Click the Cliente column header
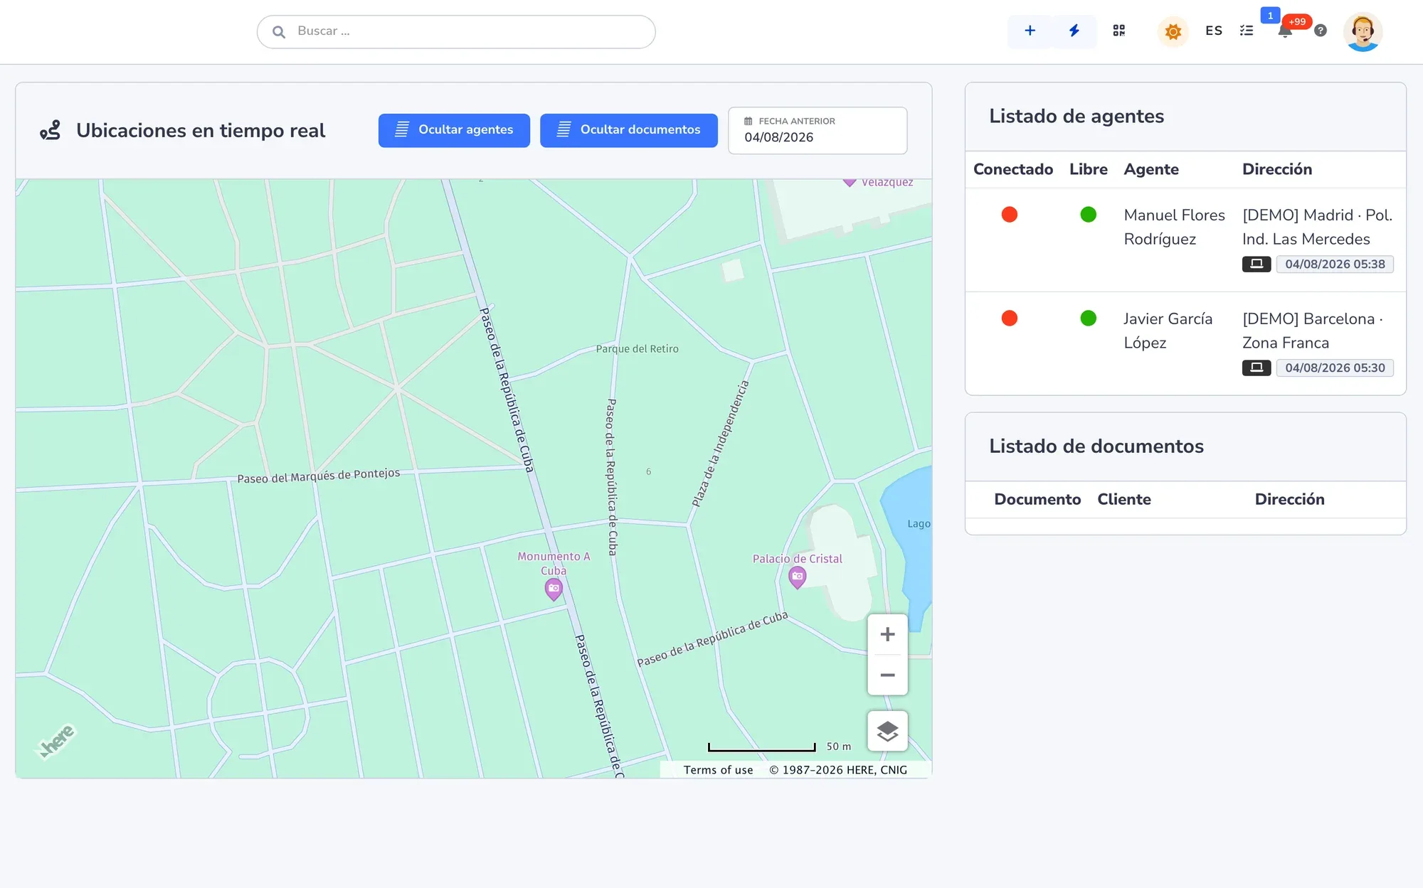The width and height of the screenshot is (1423, 888). 1124,499
